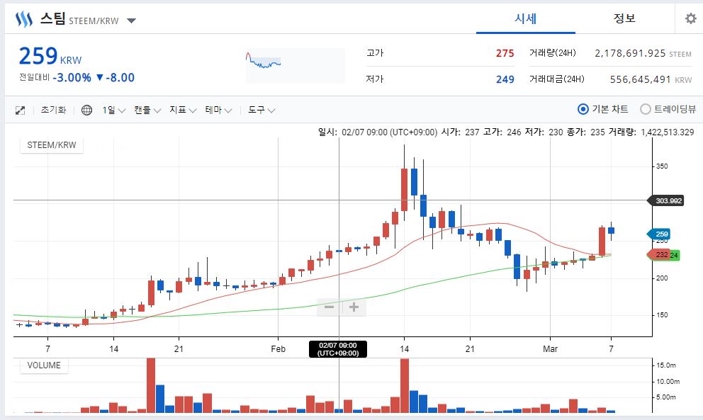
Task: Click the blue 259 current price tag
Action: pyautogui.click(x=658, y=234)
